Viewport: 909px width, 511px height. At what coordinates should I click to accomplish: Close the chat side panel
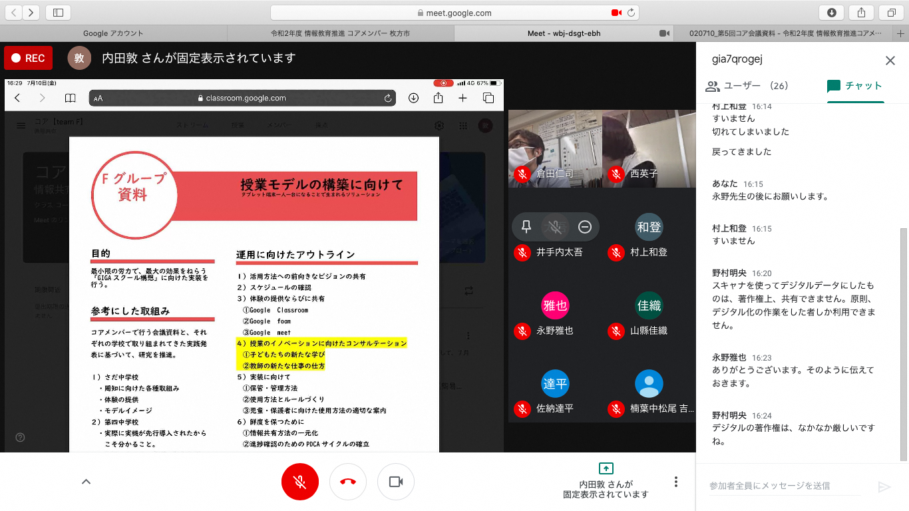tap(890, 61)
